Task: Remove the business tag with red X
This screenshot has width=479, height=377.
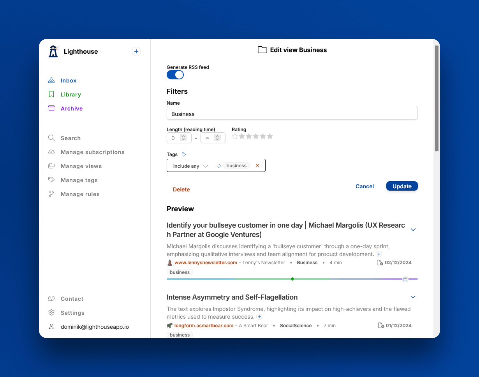Action: [x=257, y=166]
